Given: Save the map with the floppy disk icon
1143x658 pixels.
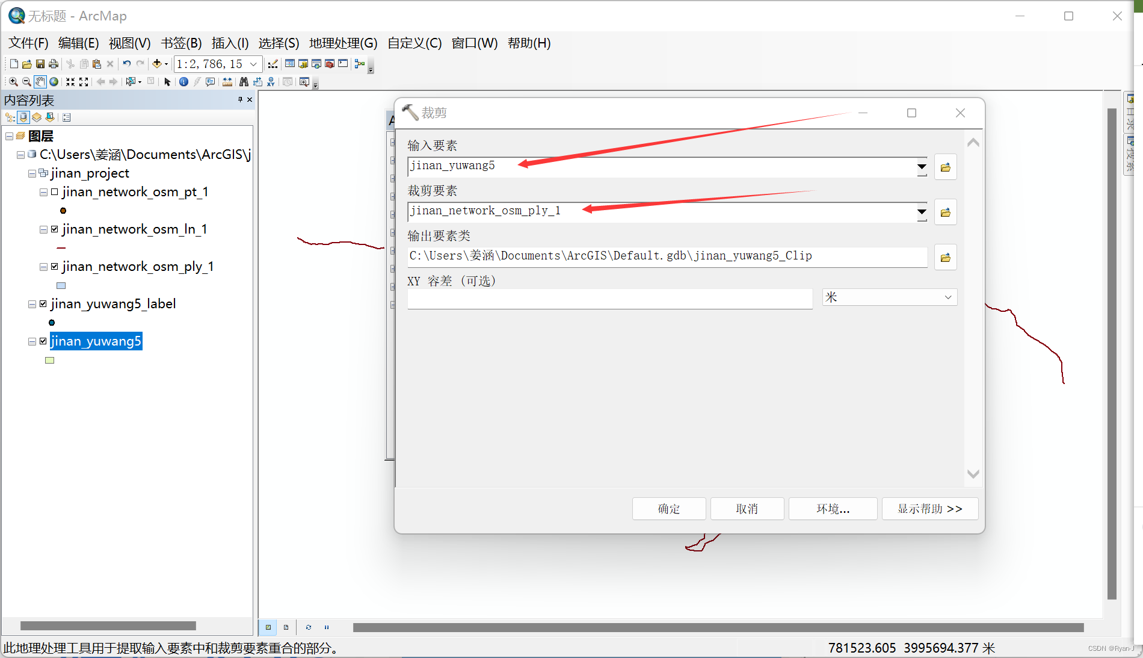Looking at the screenshot, I should pos(40,64).
